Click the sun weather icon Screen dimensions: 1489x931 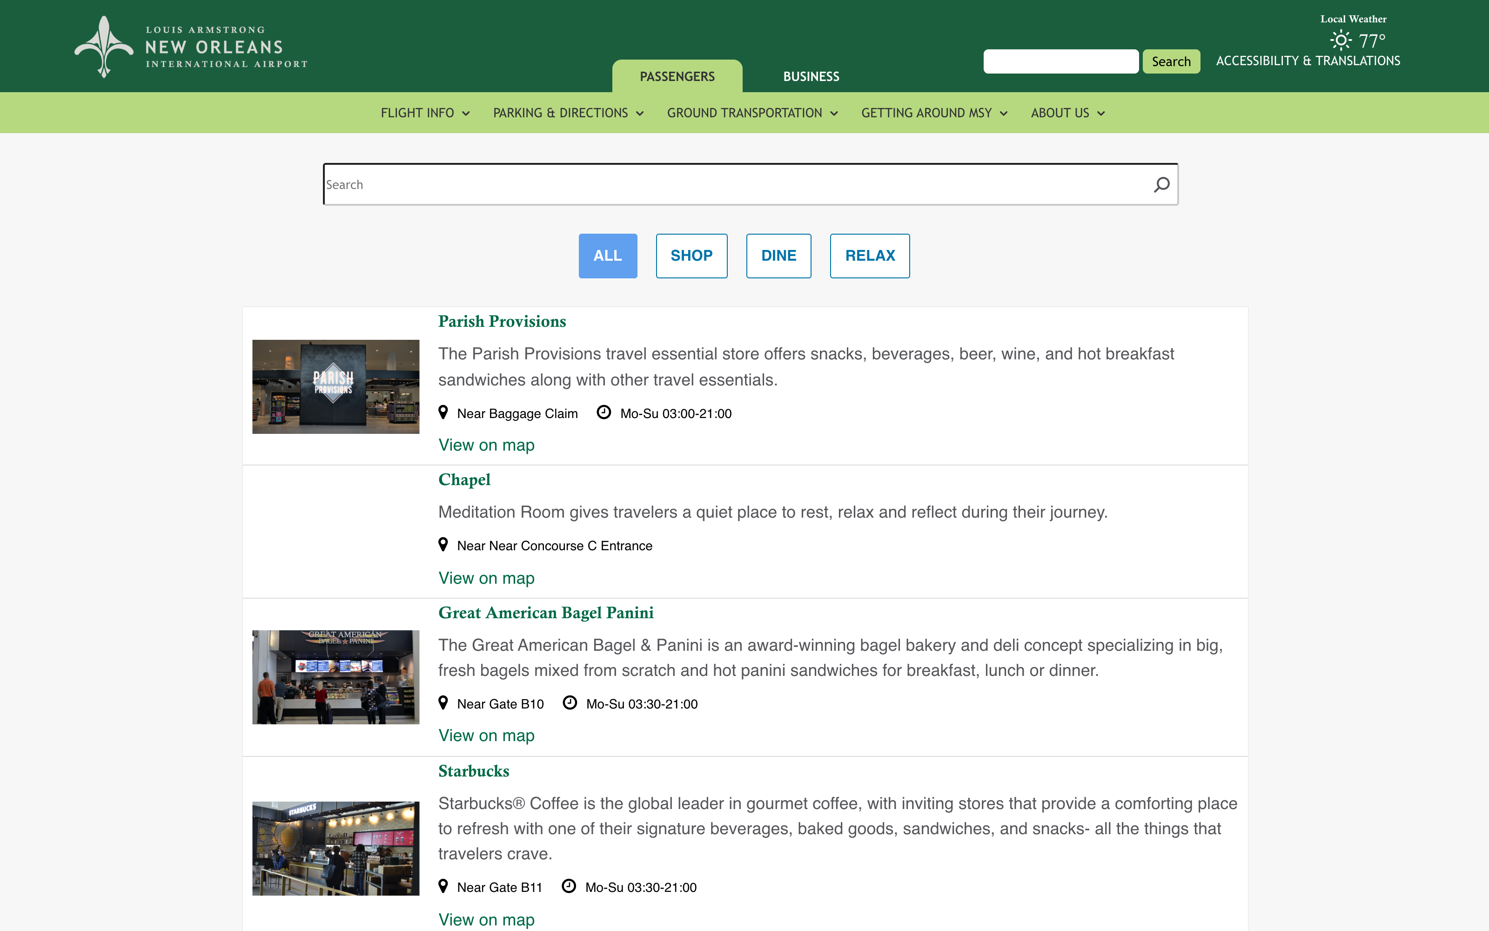coord(1341,40)
